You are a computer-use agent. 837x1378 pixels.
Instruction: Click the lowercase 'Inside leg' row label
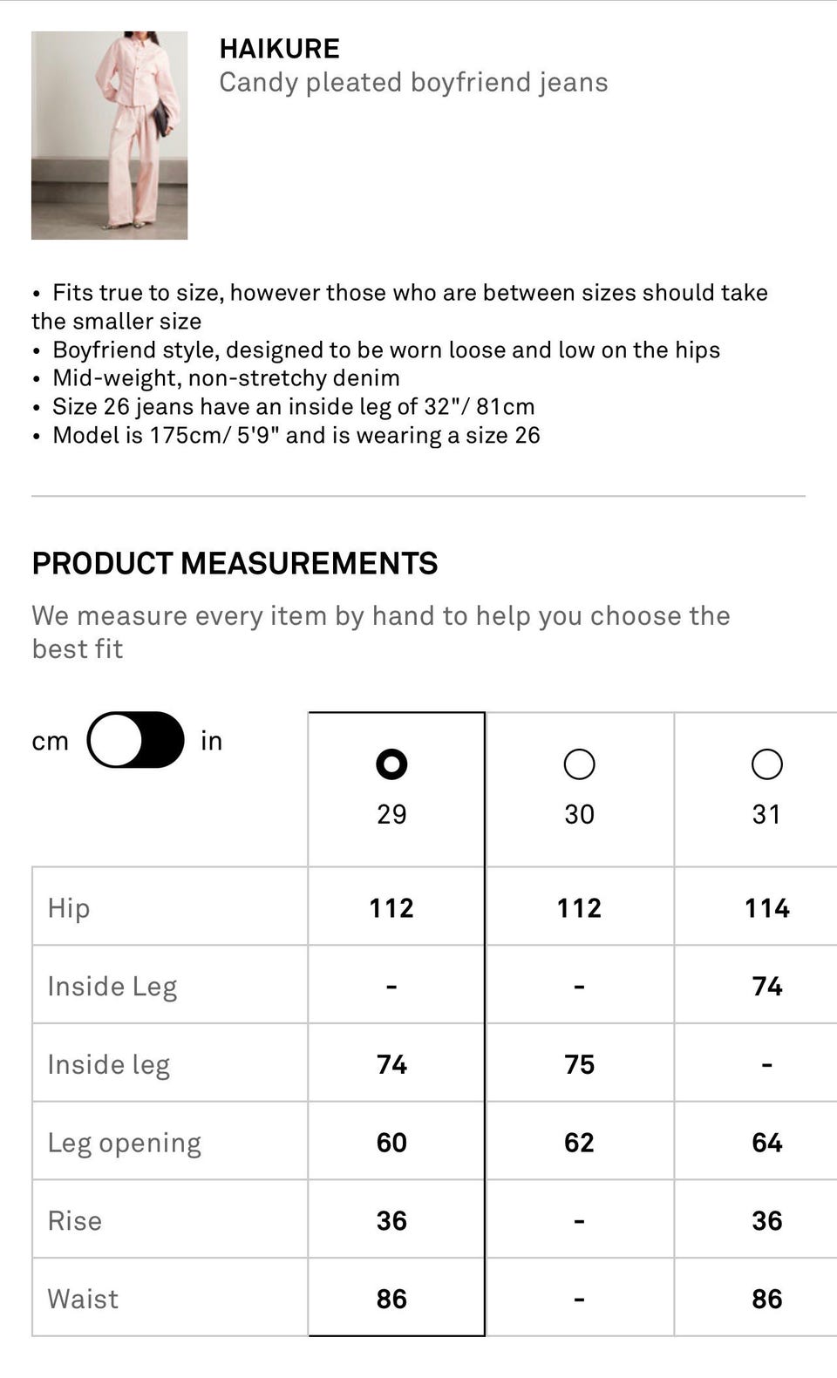[x=108, y=1064]
